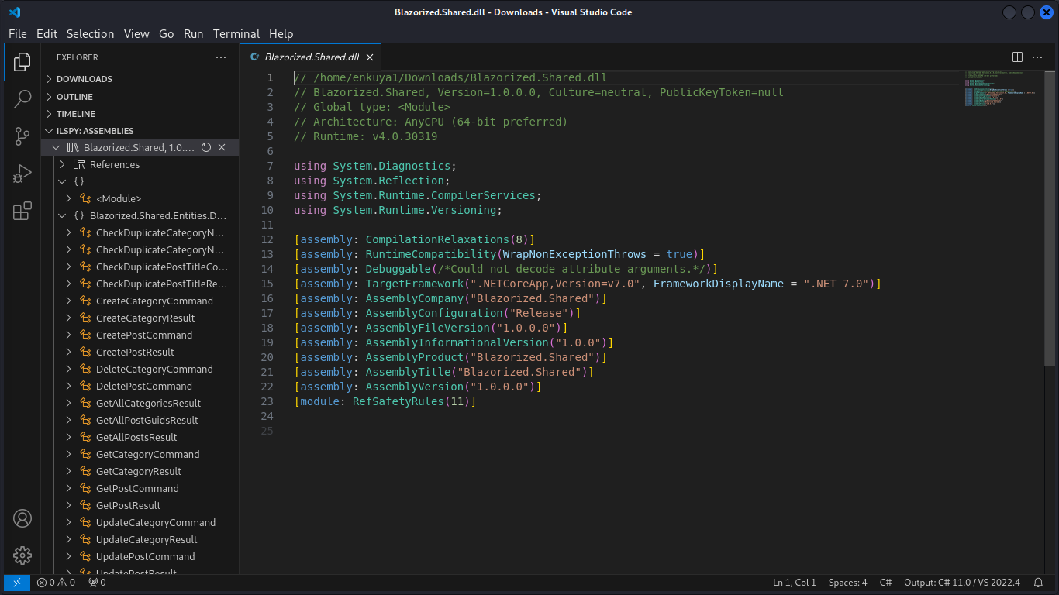Open the Selection menu

coord(90,33)
